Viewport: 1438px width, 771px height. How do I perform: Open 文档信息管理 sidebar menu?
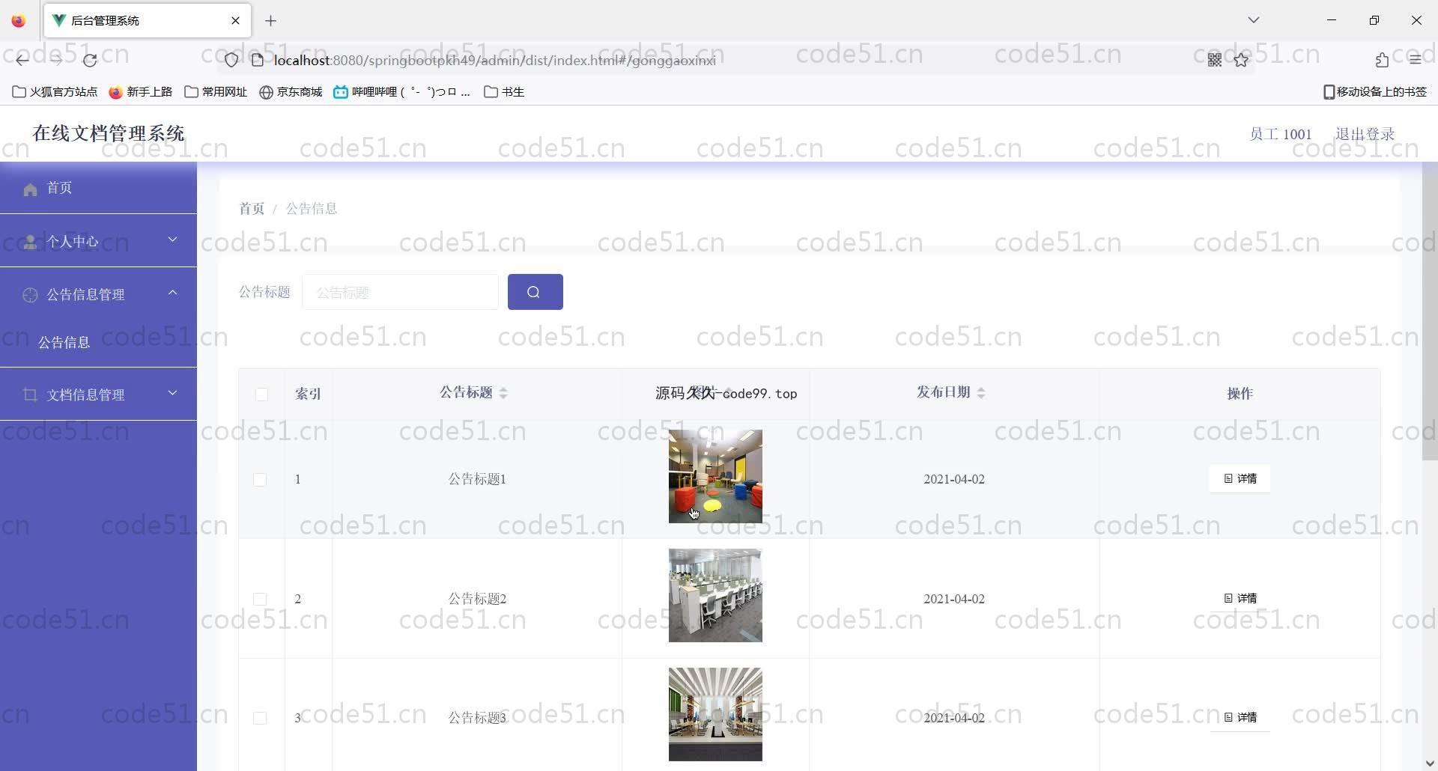(98, 394)
